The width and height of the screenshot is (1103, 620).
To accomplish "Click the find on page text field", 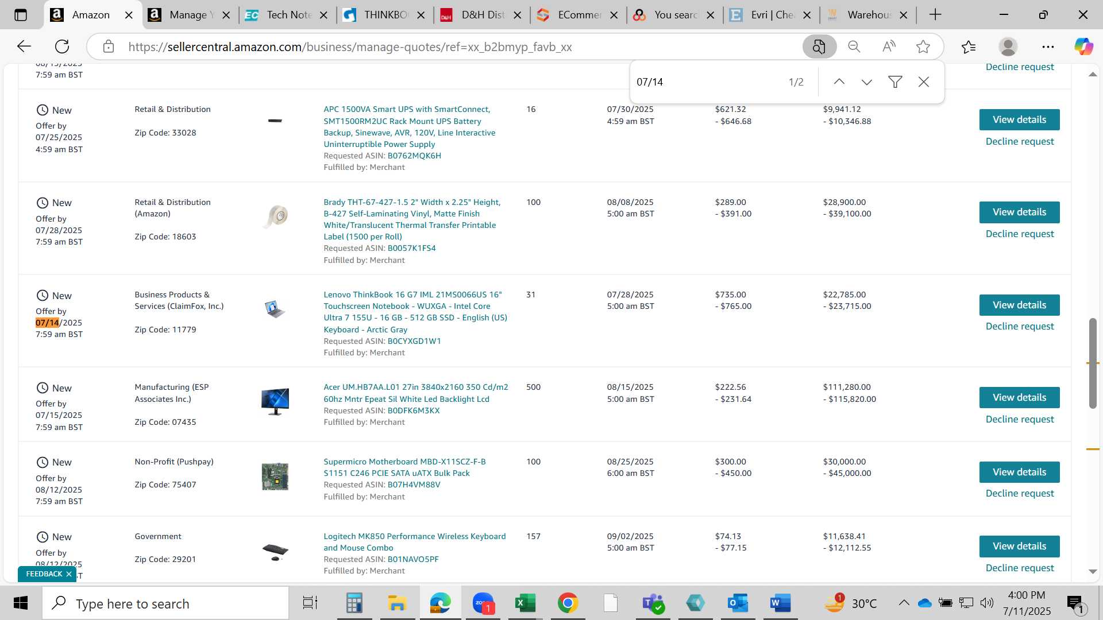I will tap(707, 82).
